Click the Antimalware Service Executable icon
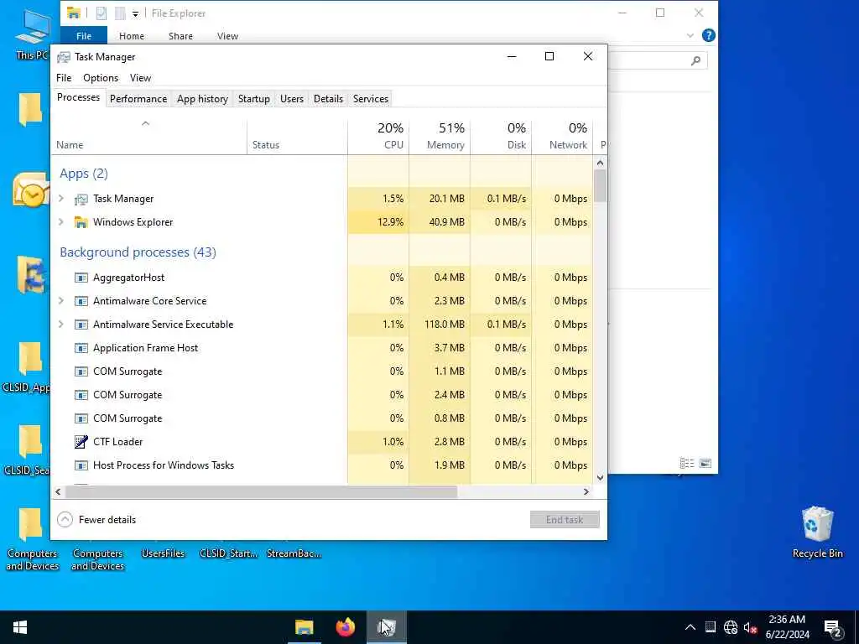The image size is (859, 644). 81,325
